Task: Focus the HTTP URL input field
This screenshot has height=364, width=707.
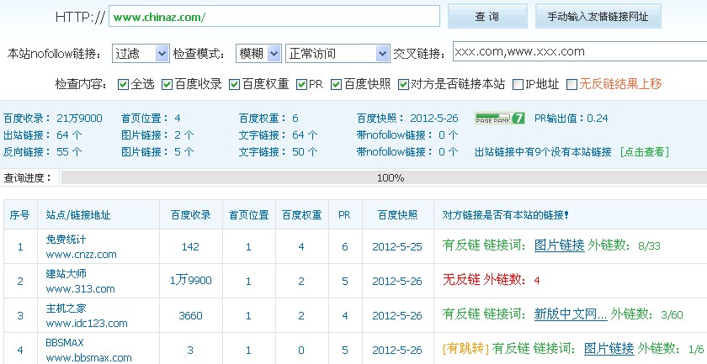Action: tap(274, 17)
